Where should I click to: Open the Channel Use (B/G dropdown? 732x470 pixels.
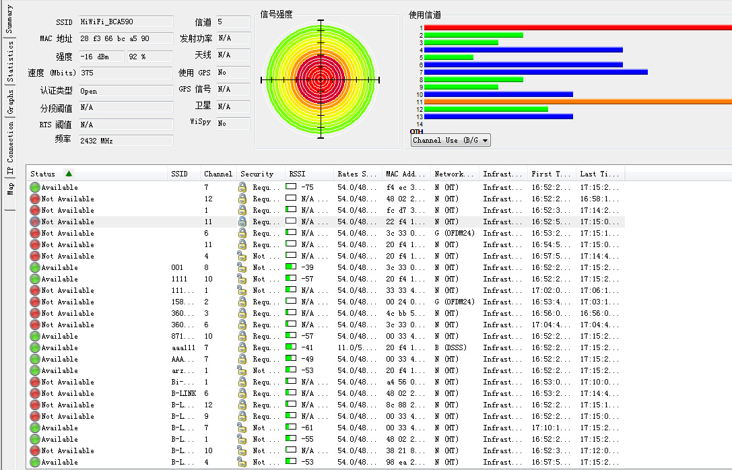451,140
